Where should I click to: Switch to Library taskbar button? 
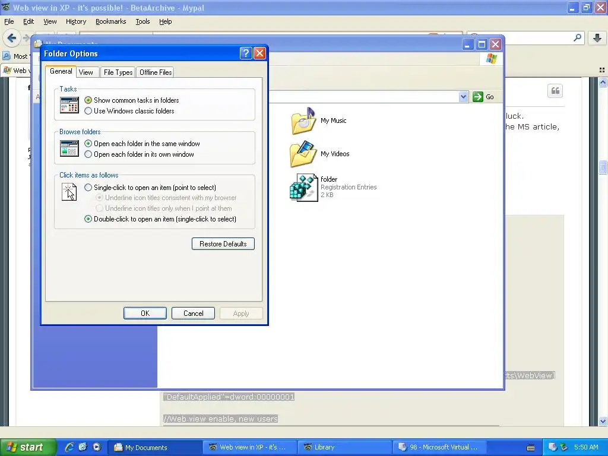click(345, 447)
